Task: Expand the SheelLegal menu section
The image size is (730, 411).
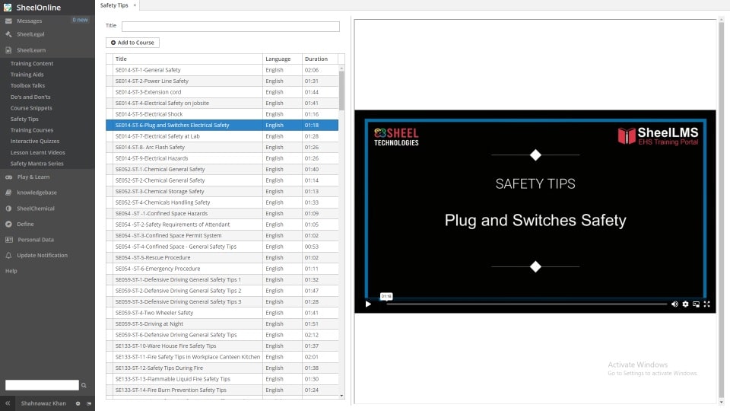Action: (30, 34)
